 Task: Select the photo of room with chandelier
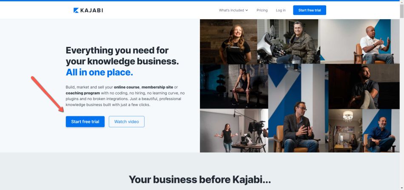(x=345, y=131)
